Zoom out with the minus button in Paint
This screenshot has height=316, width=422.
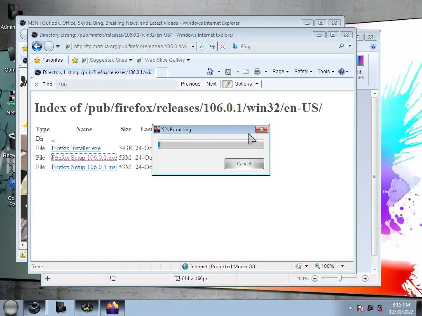click(x=314, y=279)
